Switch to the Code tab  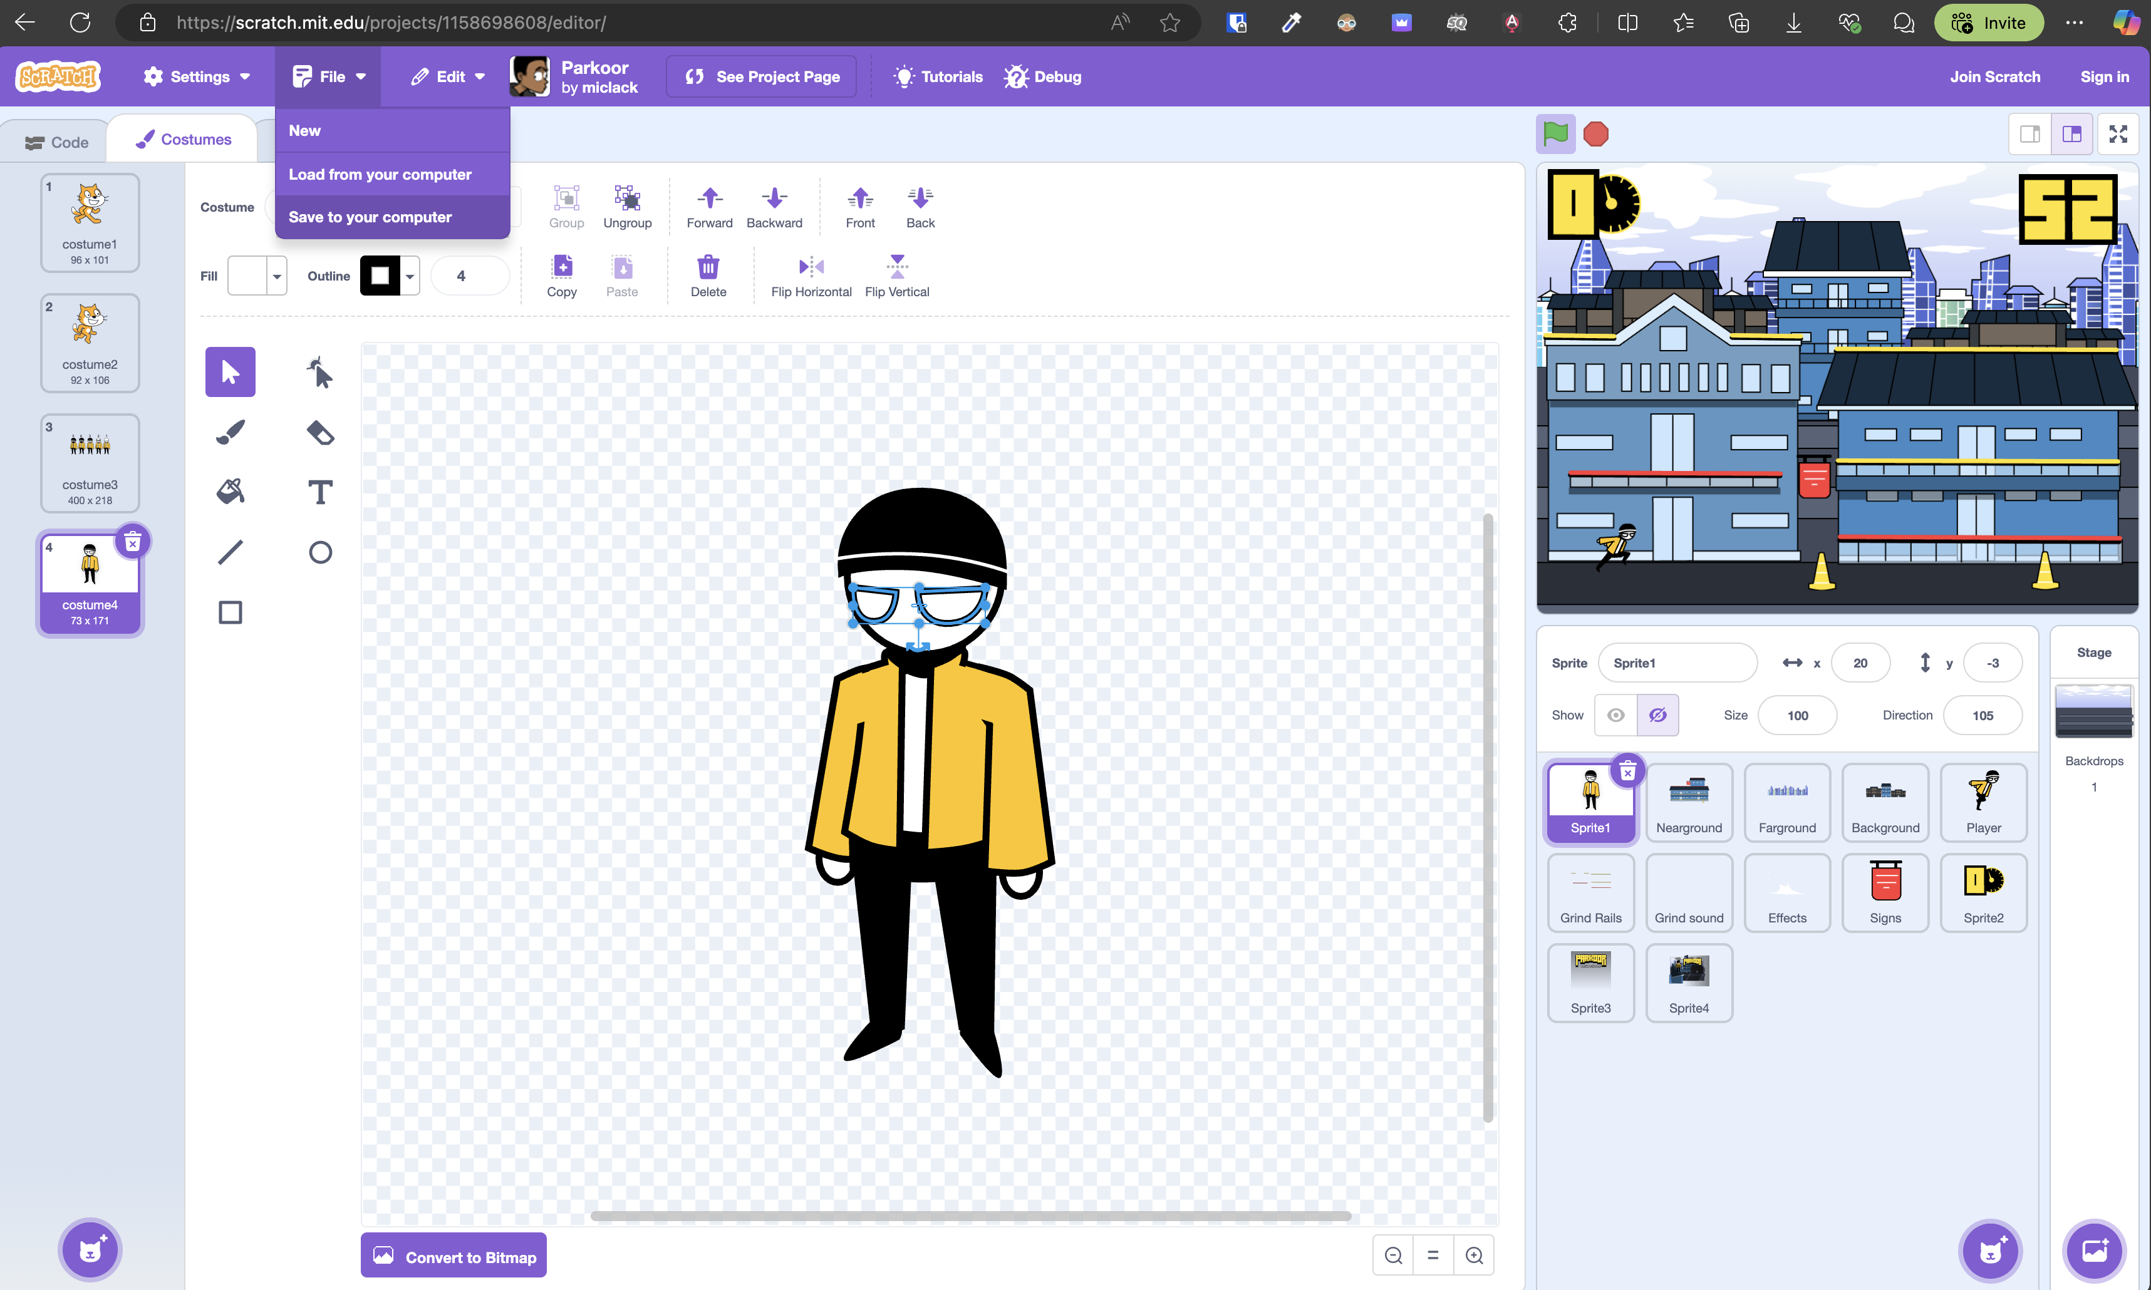58,142
